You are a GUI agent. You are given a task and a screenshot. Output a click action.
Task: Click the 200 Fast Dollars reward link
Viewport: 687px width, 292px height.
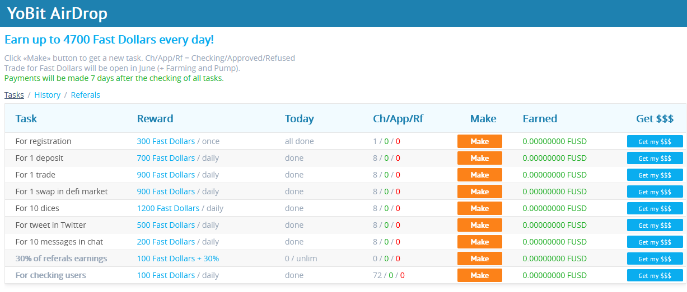point(166,242)
